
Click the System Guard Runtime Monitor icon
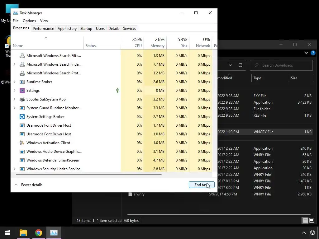[x=22, y=108]
